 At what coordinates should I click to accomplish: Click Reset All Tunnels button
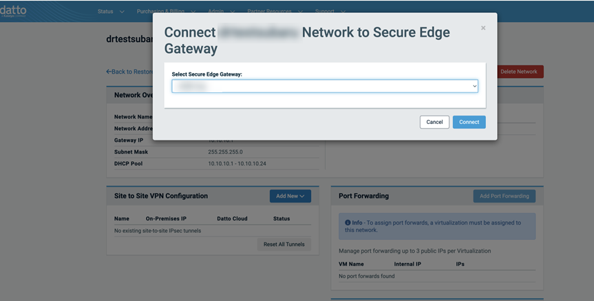coord(284,245)
